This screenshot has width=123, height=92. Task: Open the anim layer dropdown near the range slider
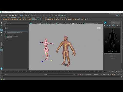(96, 75)
